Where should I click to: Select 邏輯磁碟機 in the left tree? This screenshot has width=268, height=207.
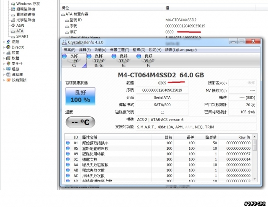(x=26, y=9)
